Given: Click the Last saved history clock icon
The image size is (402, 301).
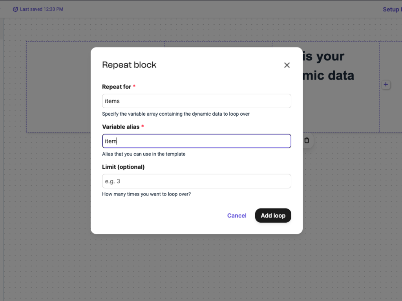Looking at the screenshot, I should [15, 9].
